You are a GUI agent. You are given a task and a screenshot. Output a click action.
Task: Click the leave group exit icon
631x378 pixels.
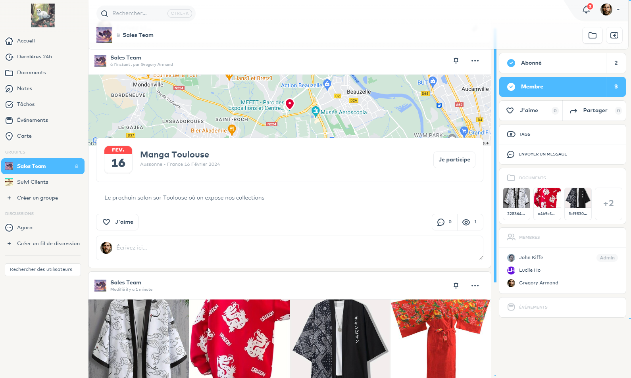pos(614,35)
